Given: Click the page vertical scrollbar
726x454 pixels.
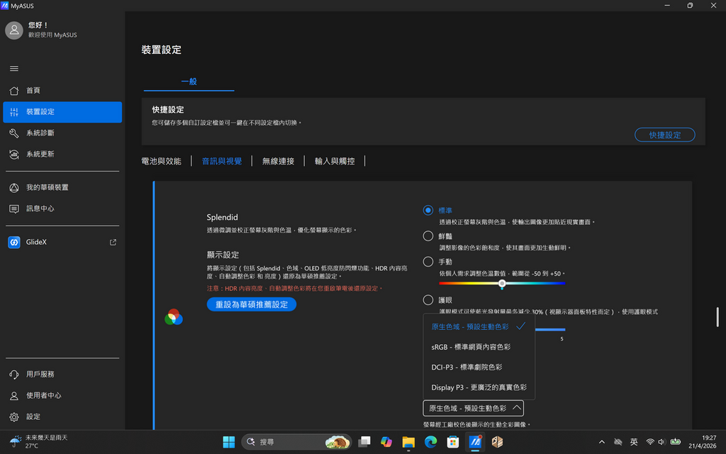Looking at the screenshot, I should click(717, 317).
